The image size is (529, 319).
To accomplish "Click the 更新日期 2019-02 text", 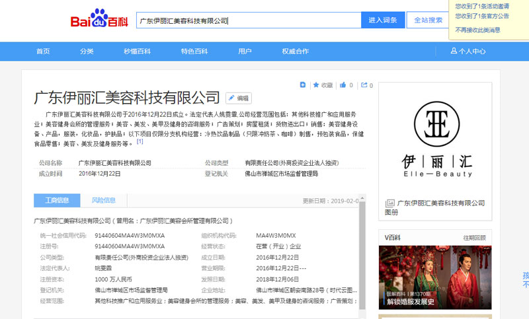I will click(x=331, y=201).
